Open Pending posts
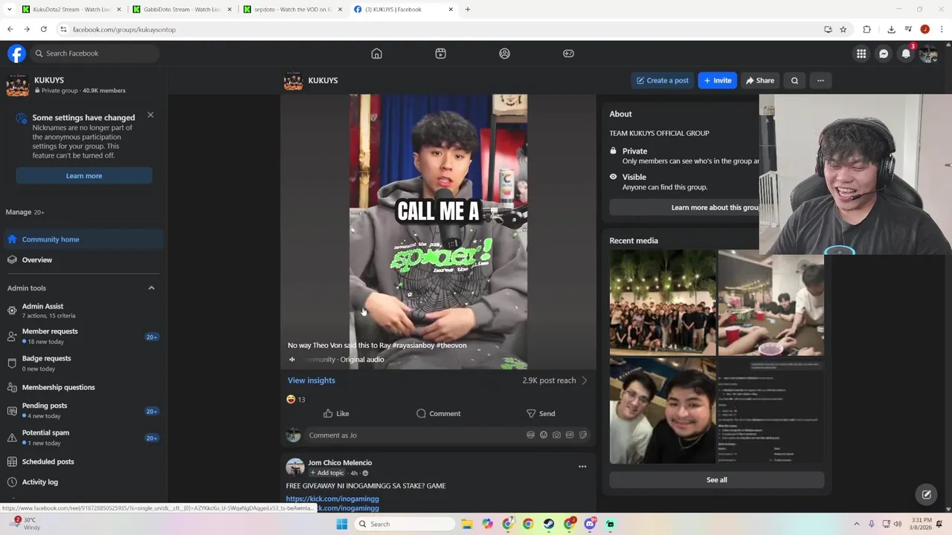 point(83,410)
